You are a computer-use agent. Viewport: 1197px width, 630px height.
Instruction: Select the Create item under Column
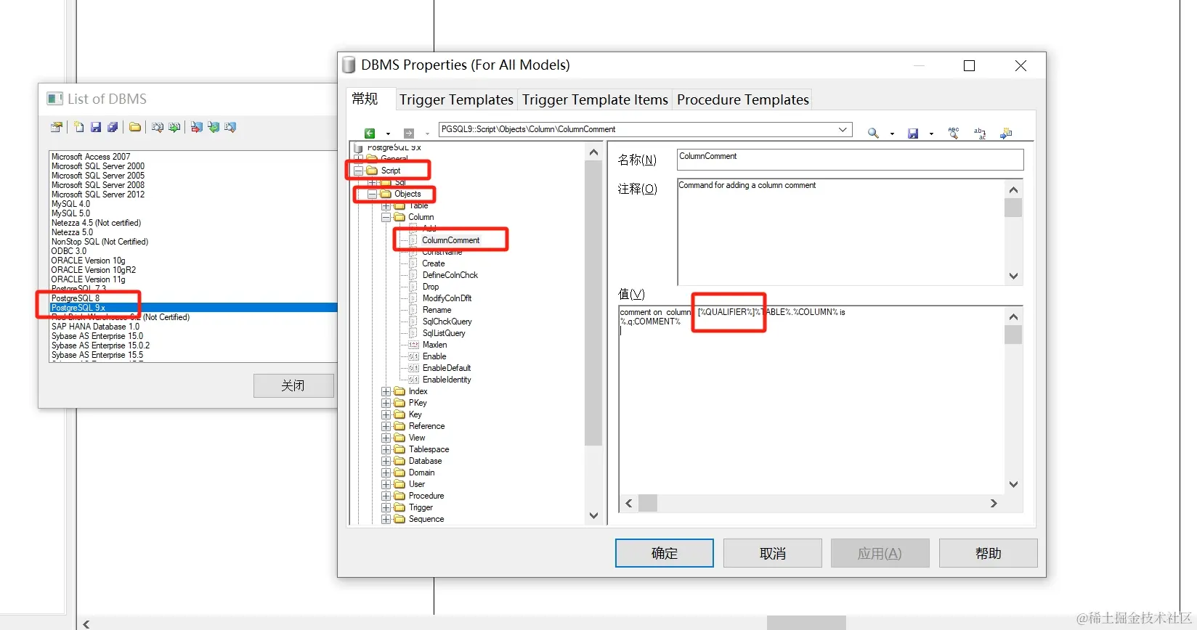point(434,263)
